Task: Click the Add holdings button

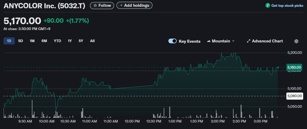Action: coord(134,6)
